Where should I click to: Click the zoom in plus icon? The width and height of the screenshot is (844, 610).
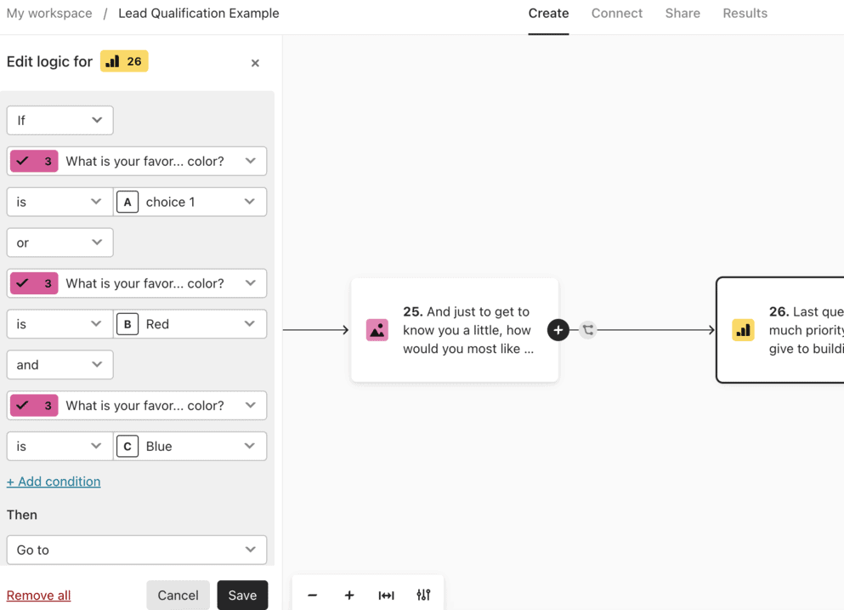click(349, 596)
